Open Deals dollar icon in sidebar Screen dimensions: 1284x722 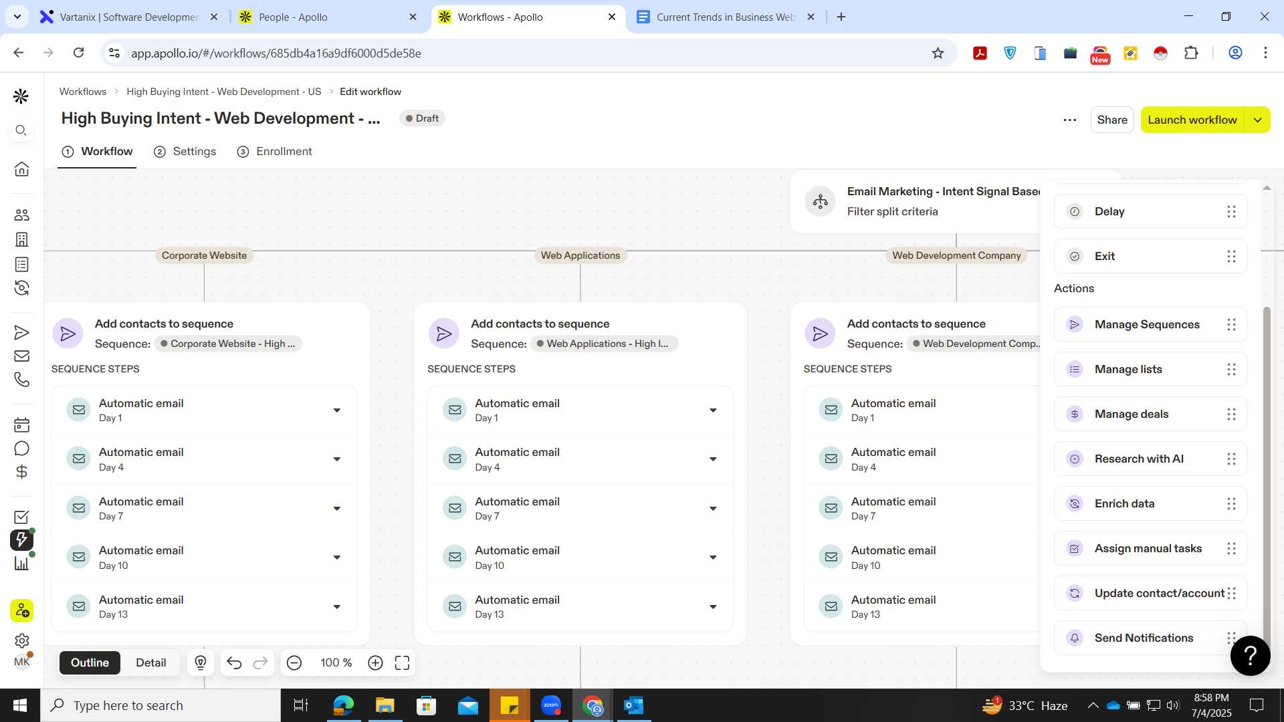point(21,472)
